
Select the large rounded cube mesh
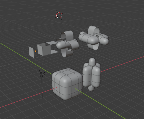tap(67, 84)
